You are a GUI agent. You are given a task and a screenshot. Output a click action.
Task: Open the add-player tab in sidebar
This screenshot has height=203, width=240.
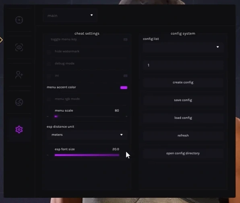click(x=19, y=75)
